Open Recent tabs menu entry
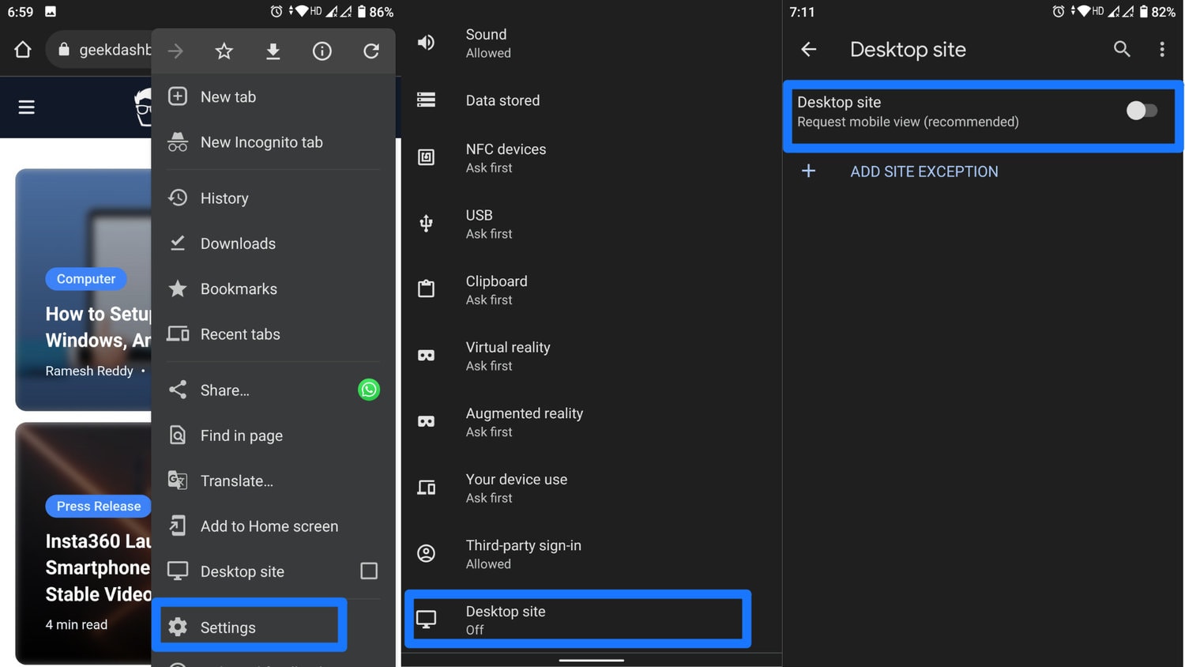Screen dimensions: 1185x667 pos(273,334)
